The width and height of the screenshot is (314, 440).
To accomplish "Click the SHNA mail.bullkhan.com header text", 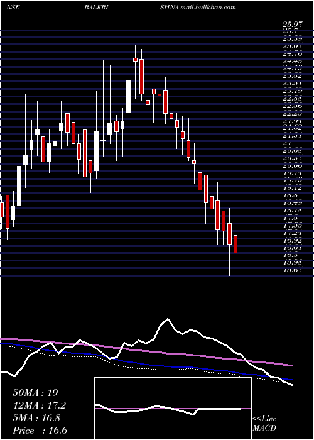I will (x=198, y=8).
